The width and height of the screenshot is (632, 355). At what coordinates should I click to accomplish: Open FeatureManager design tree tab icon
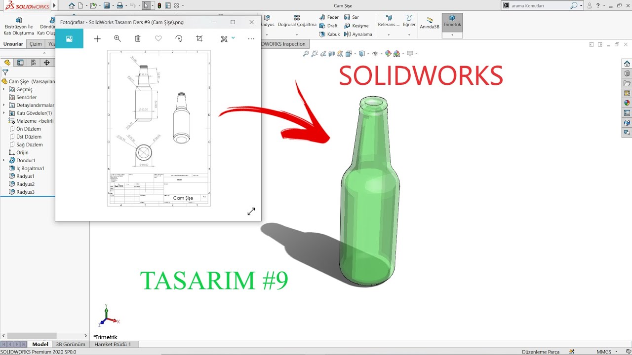pos(7,63)
